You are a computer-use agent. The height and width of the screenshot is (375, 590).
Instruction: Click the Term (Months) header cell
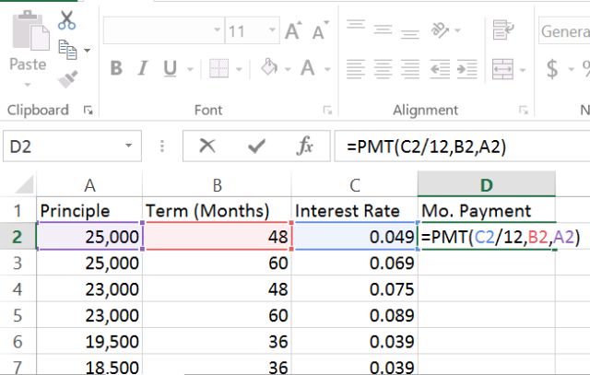coord(218,211)
